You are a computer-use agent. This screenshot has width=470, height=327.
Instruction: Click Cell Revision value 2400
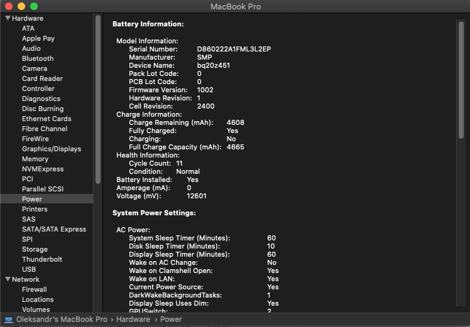tap(205, 106)
